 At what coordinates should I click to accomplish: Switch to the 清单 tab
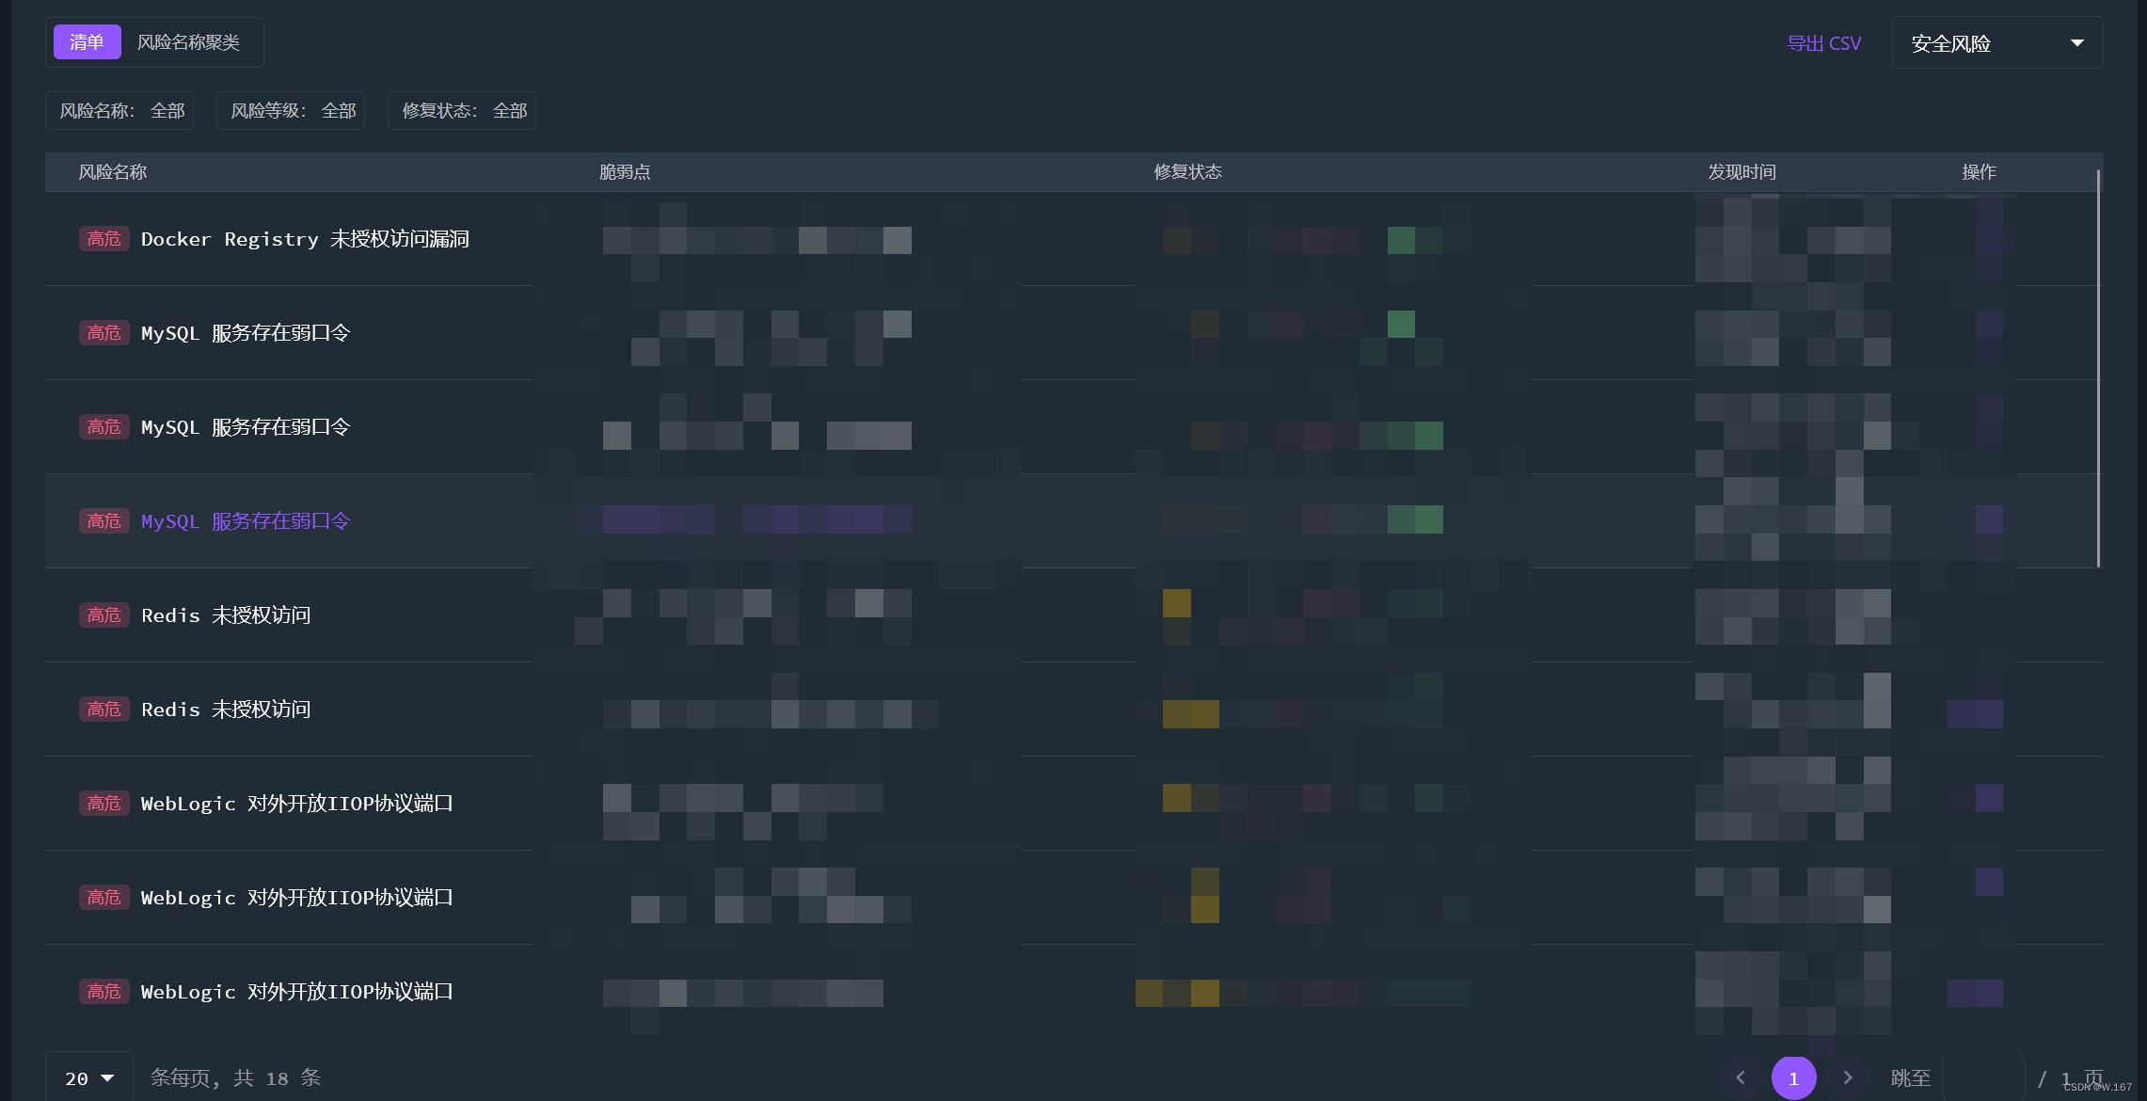[x=87, y=42]
